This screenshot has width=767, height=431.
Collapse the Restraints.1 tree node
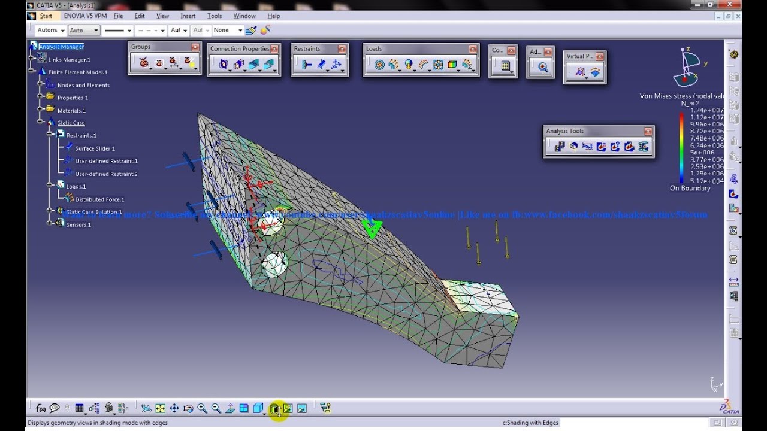50,135
